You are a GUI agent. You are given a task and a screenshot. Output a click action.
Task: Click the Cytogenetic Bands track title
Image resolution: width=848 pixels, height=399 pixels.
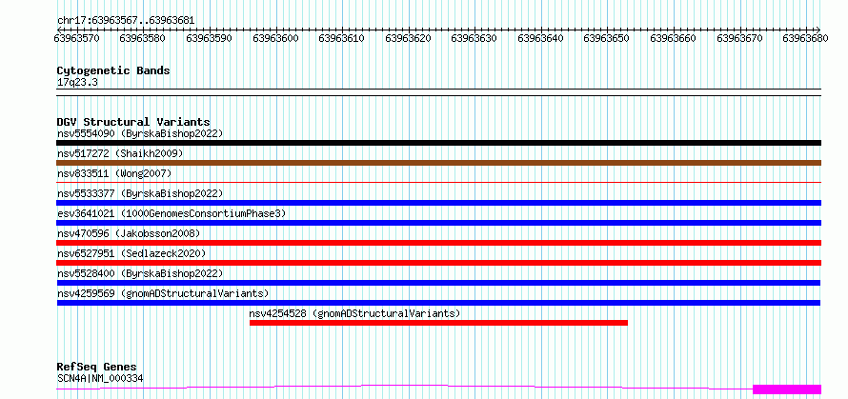click(x=113, y=70)
